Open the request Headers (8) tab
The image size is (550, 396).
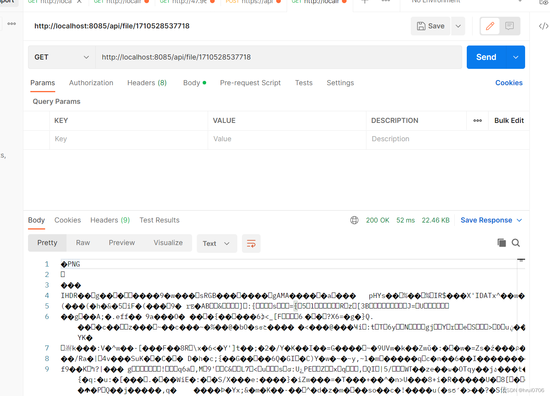click(147, 83)
